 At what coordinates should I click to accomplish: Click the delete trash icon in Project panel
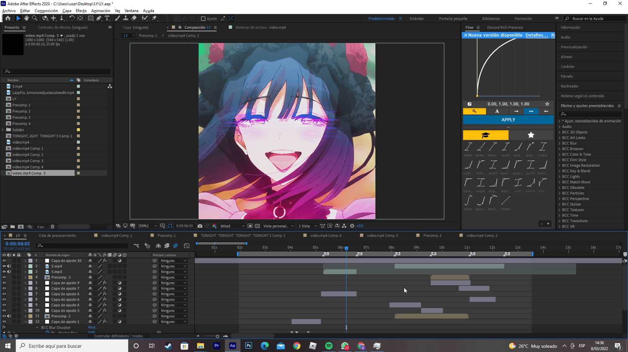(52, 227)
